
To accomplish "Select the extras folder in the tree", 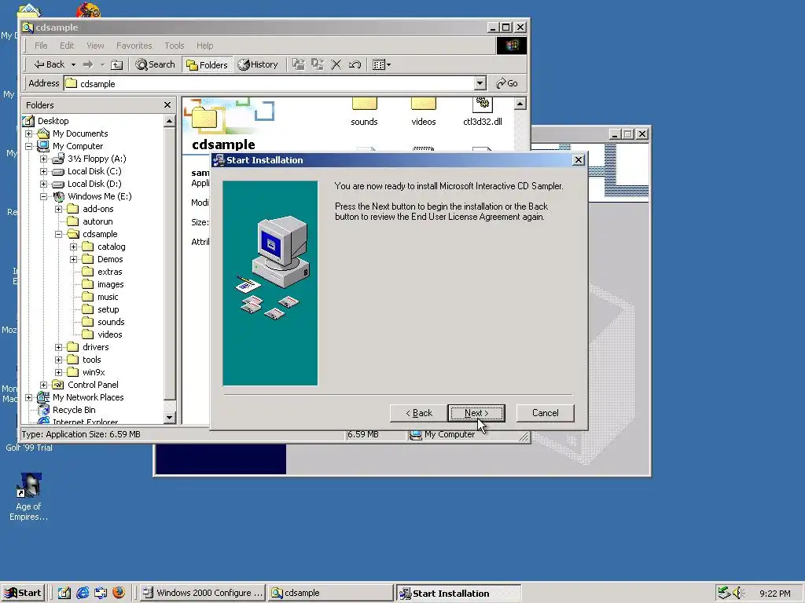I will click(x=110, y=272).
